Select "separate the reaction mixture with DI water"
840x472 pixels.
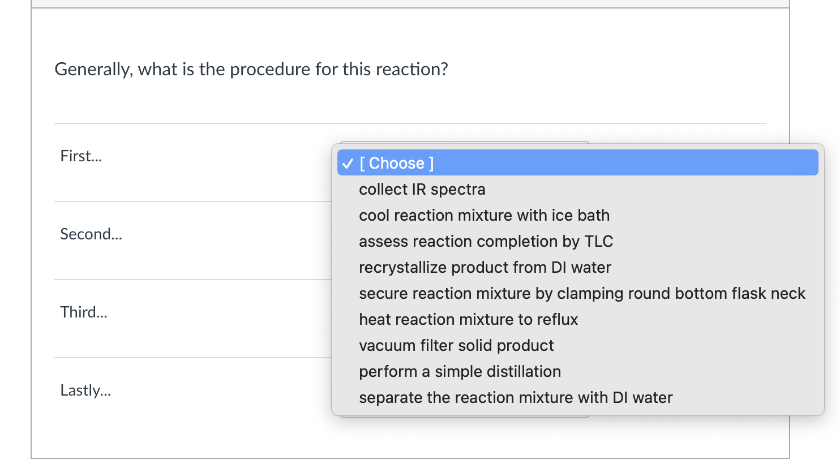point(515,397)
